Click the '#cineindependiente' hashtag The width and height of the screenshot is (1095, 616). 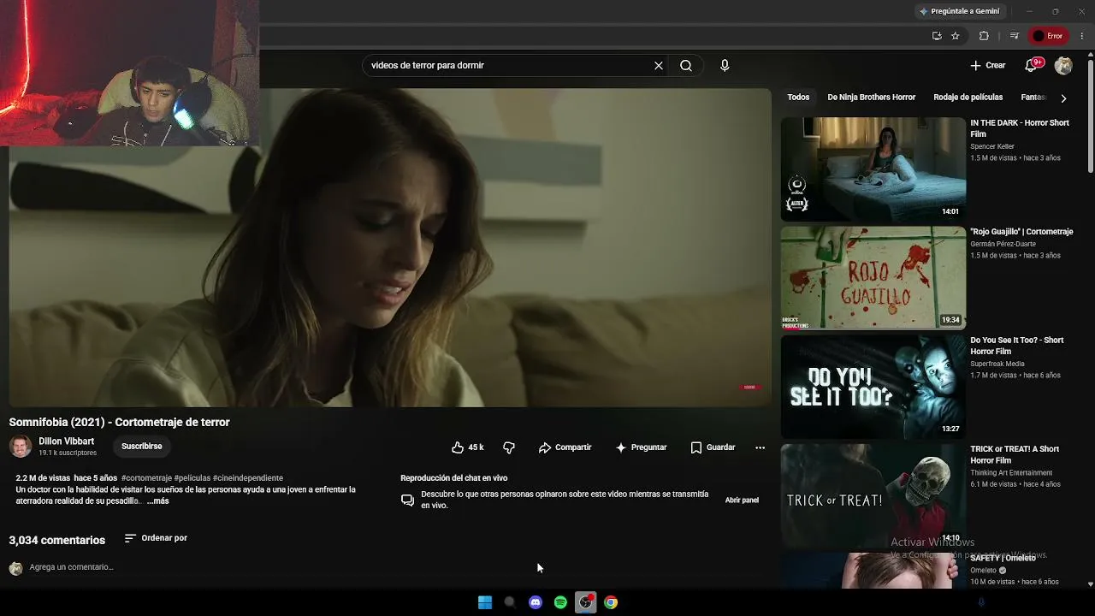coord(248,478)
